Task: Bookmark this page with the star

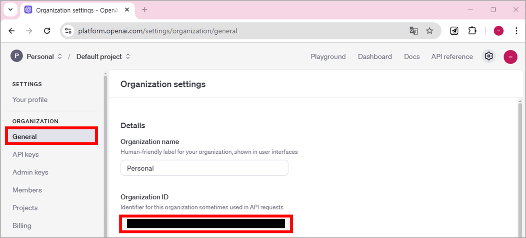Action: coord(430,31)
